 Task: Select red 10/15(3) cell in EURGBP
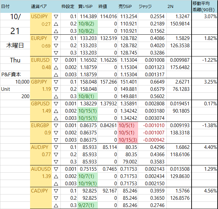click(x=128, y=140)
